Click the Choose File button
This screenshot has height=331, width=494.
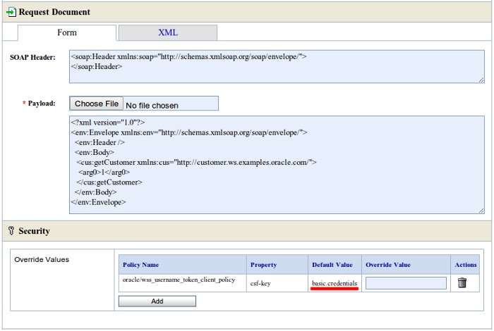tap(97, 104)
